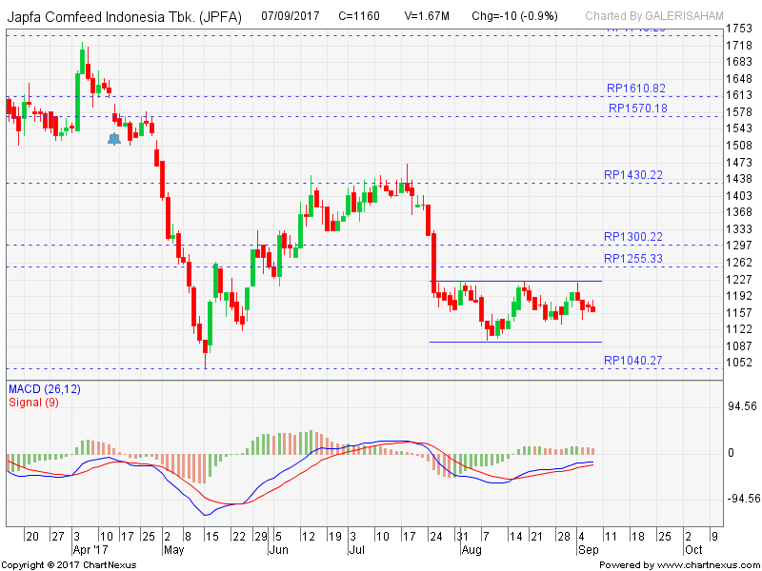The width and height of the screenshot is (762, 571).
Task: Click the blue bell alert icon
Action: click(114, 139)
